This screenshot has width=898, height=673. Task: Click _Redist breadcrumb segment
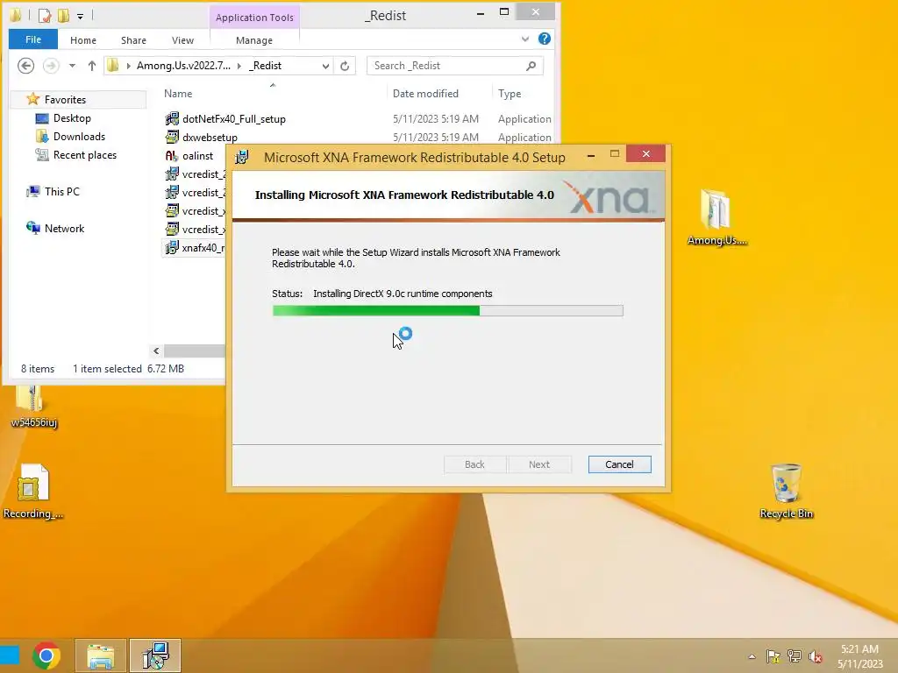[265, 66]
